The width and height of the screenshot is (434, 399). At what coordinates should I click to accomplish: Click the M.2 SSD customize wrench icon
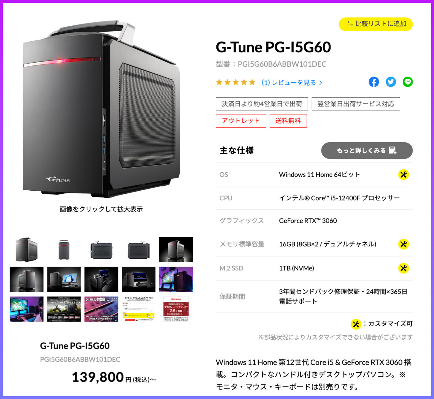pos(403,268)
